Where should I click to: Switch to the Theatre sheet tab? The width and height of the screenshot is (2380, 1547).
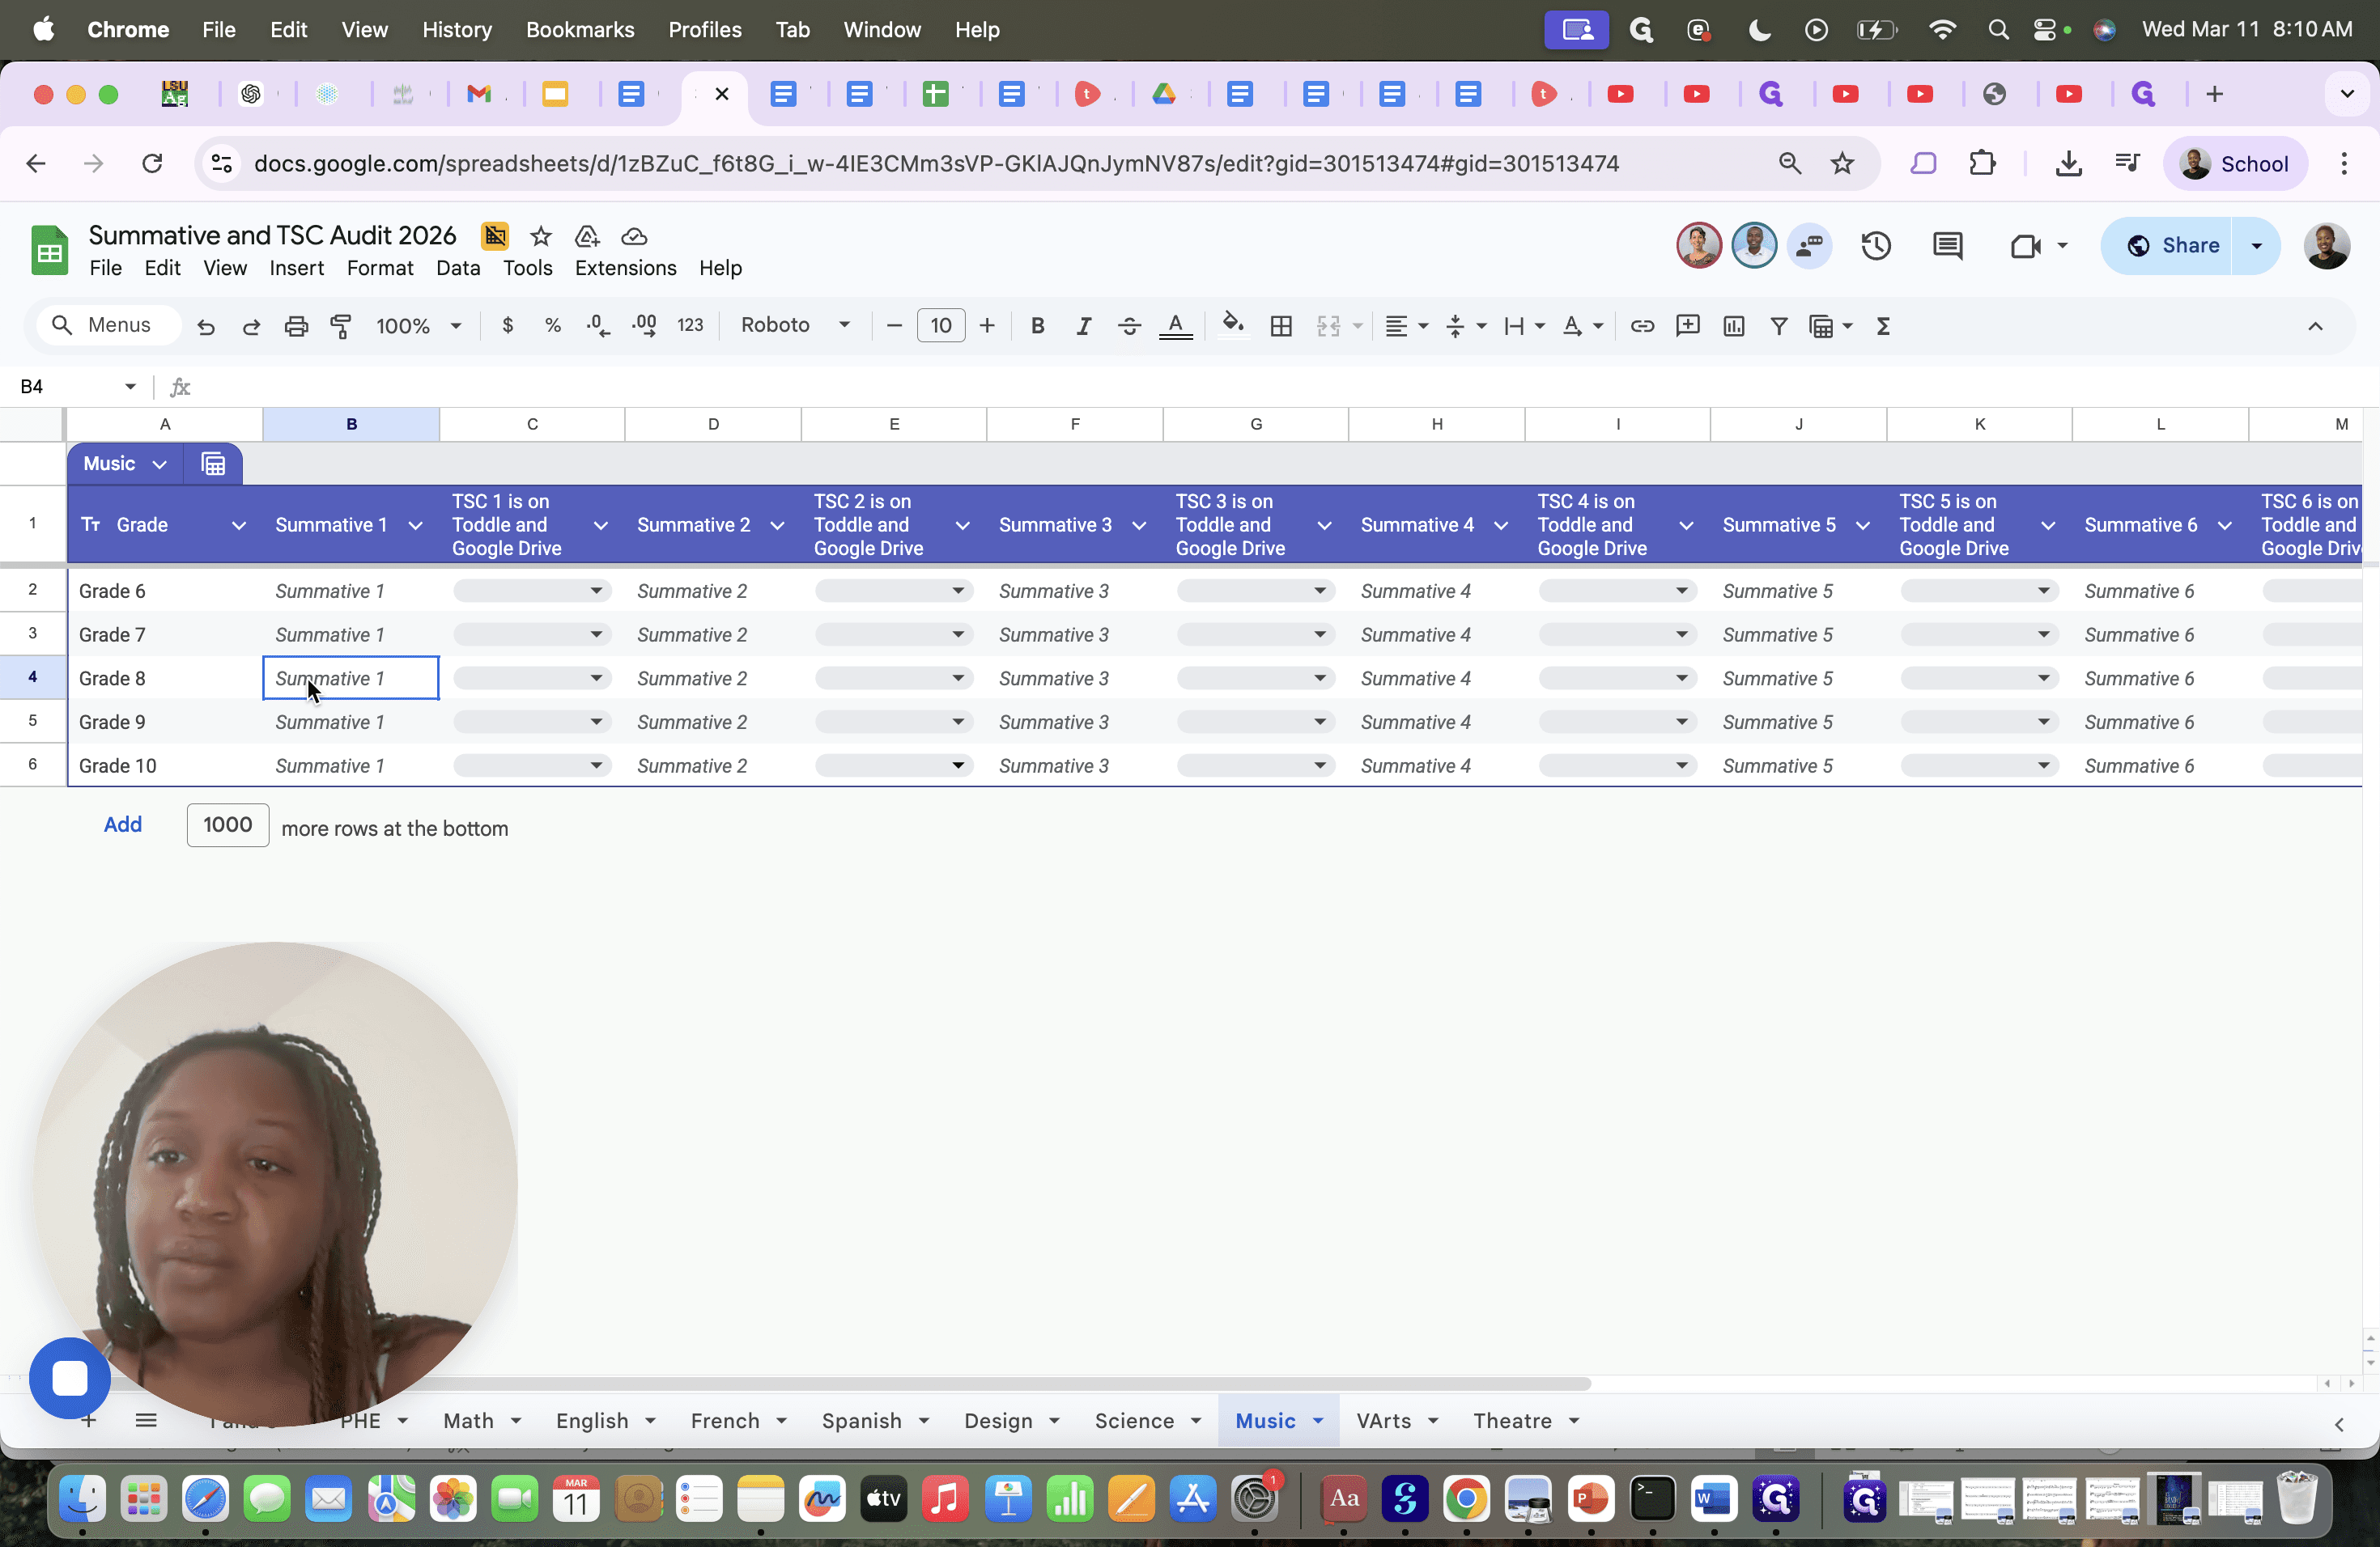pos(1512,1420)
